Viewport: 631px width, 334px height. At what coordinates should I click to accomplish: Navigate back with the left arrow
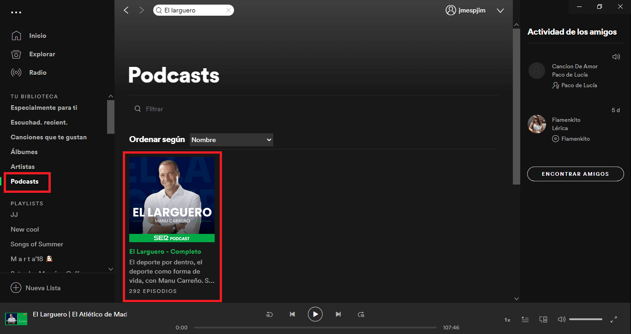pos(126,10)
